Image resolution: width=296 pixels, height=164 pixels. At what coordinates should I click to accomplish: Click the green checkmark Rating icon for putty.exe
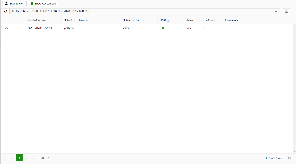coord(163,28)
